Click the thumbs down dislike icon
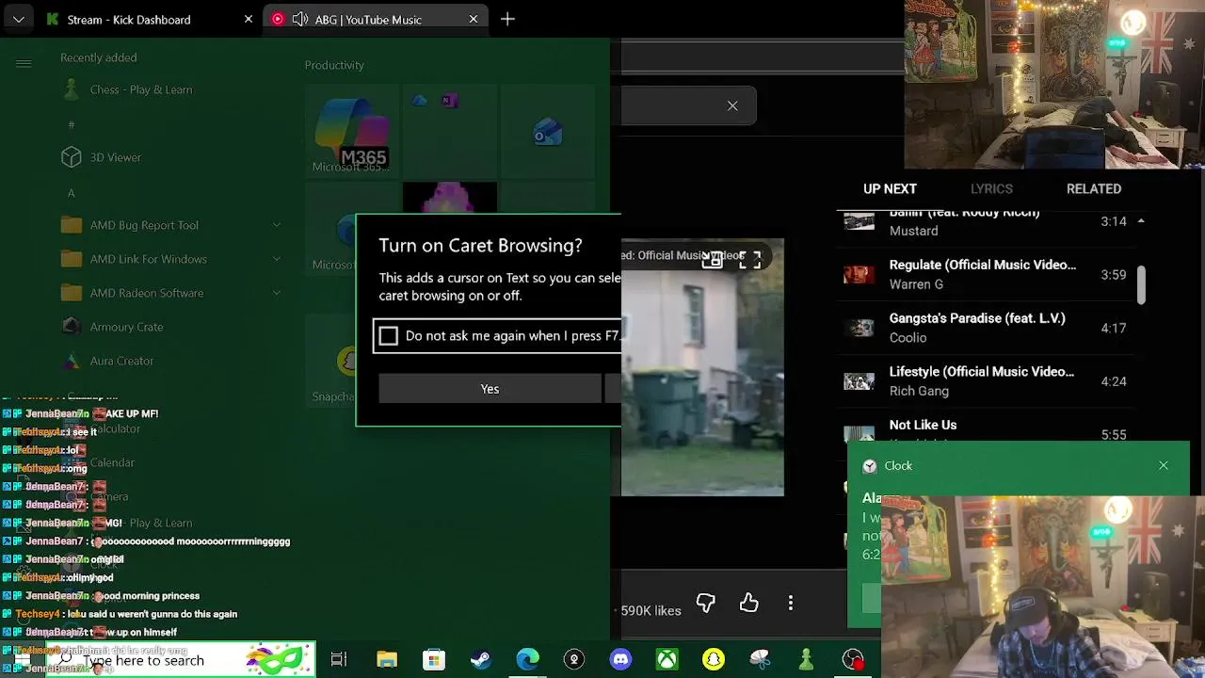This screenshot has width=1205, height=678. point(706,603)
